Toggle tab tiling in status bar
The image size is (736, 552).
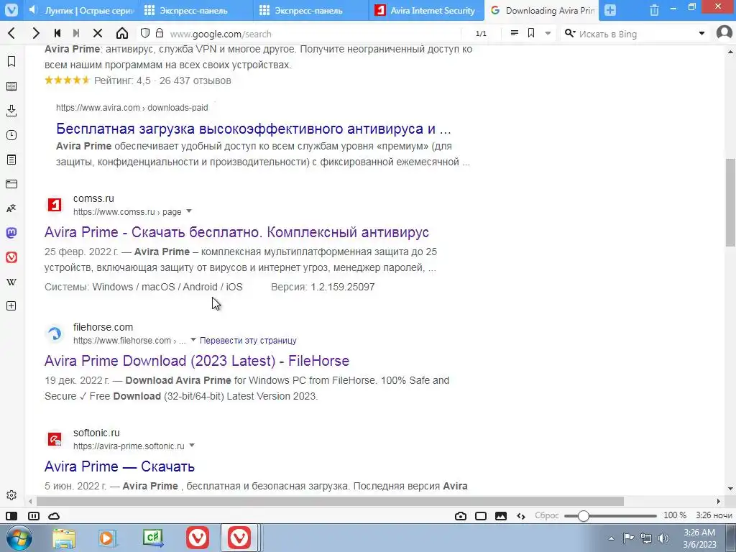tap(33, 516)
